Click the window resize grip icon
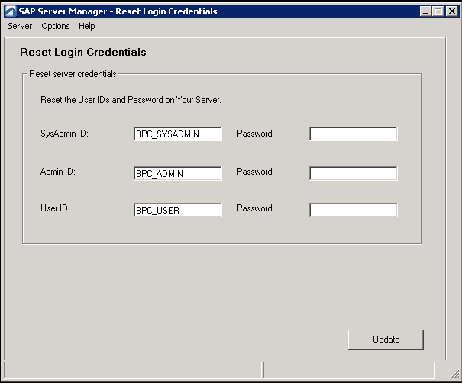Viewport: 462px width, 383px height. point(454,374)
